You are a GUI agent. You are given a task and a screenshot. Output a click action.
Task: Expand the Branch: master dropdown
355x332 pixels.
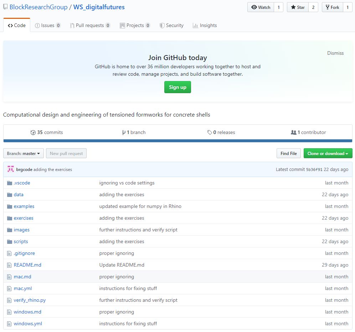click(x=24, y=153)
